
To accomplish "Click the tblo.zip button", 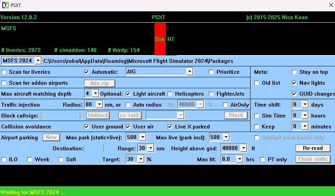I will pos(100,83).
